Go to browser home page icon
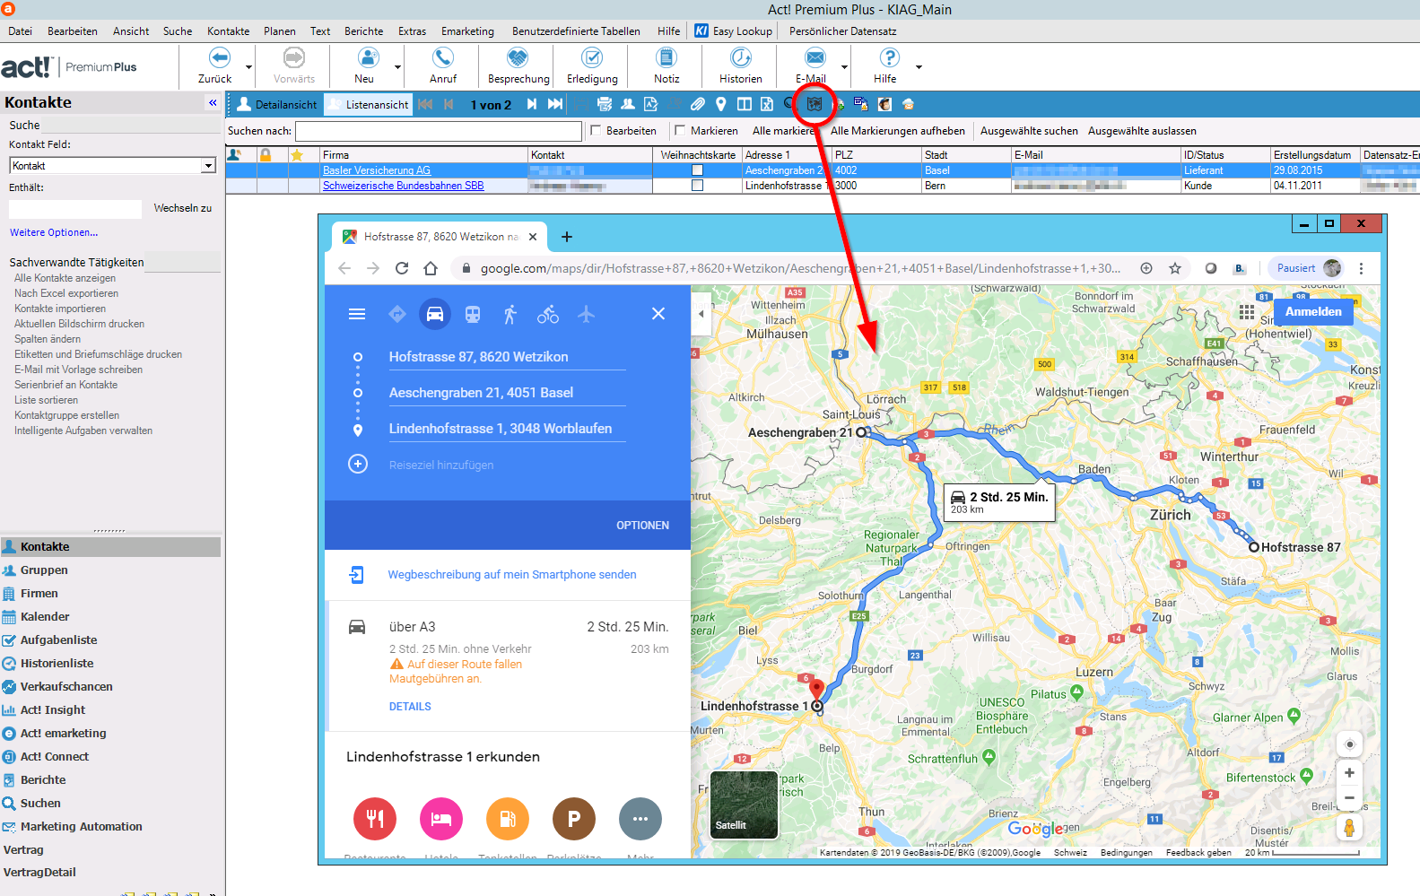This screenshot has width=1420, height=896. pyautogui.click(x=431, y=268)
